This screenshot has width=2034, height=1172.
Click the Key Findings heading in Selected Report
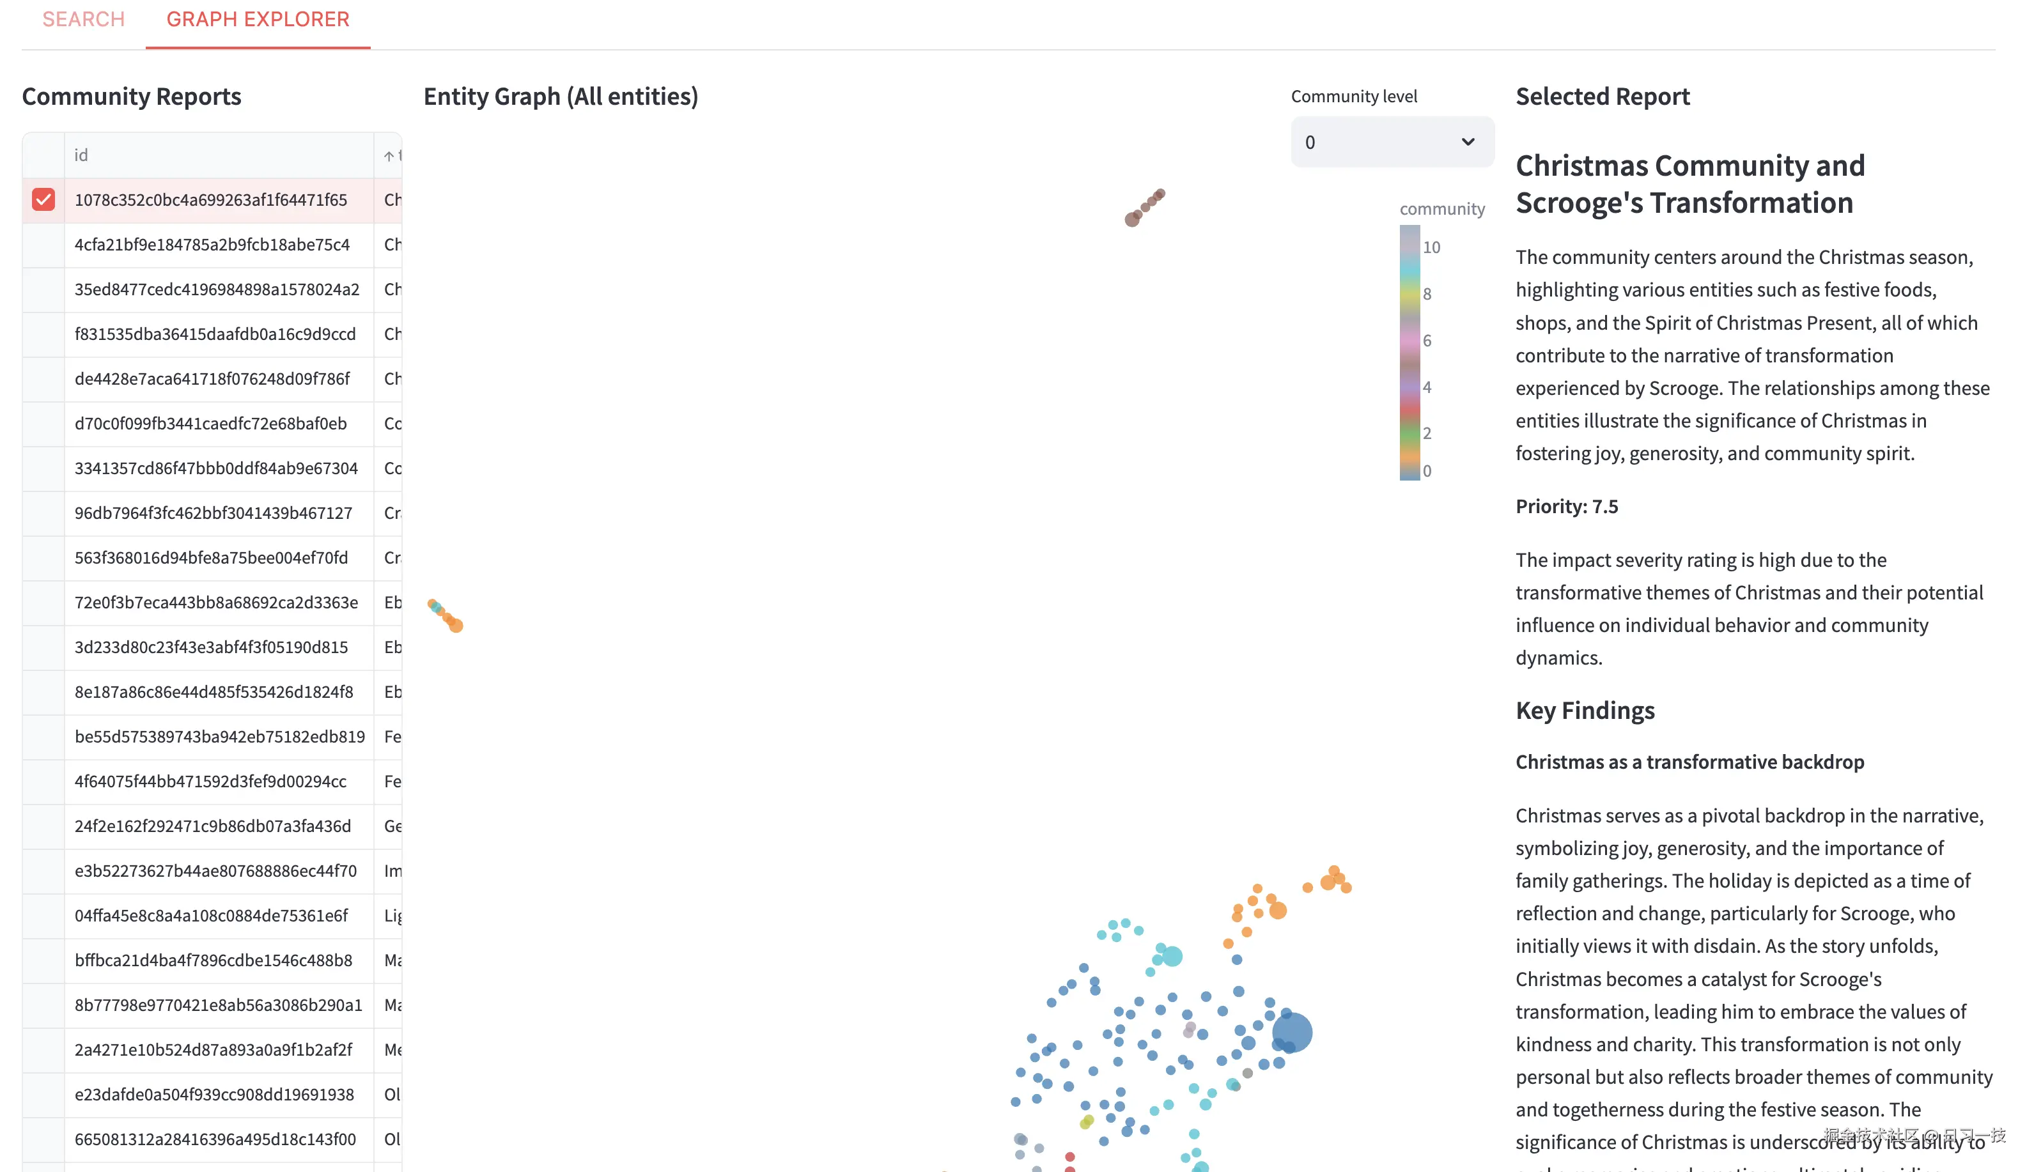pos(1584,710)
